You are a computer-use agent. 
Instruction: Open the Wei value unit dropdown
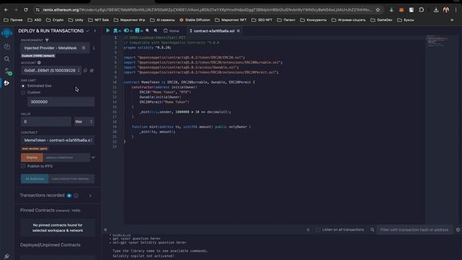pyautogui.click(x=84, y=121)
